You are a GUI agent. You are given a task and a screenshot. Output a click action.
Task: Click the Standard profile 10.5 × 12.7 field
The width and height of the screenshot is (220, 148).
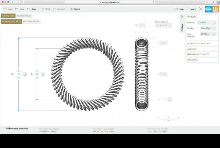click(x=163, y=25)
